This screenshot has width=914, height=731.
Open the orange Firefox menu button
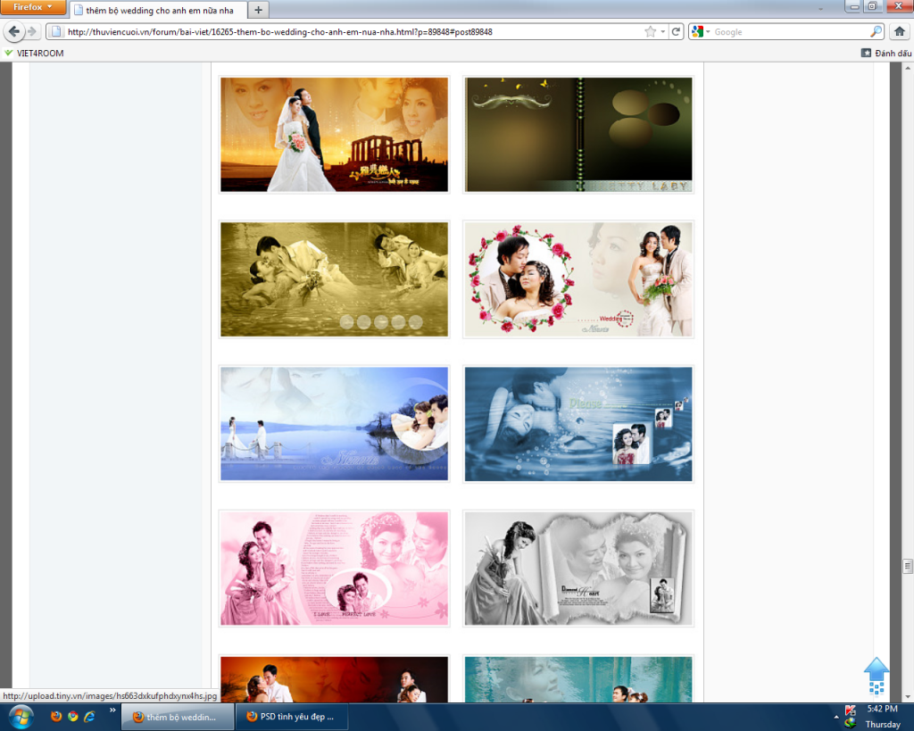[32, 7]
